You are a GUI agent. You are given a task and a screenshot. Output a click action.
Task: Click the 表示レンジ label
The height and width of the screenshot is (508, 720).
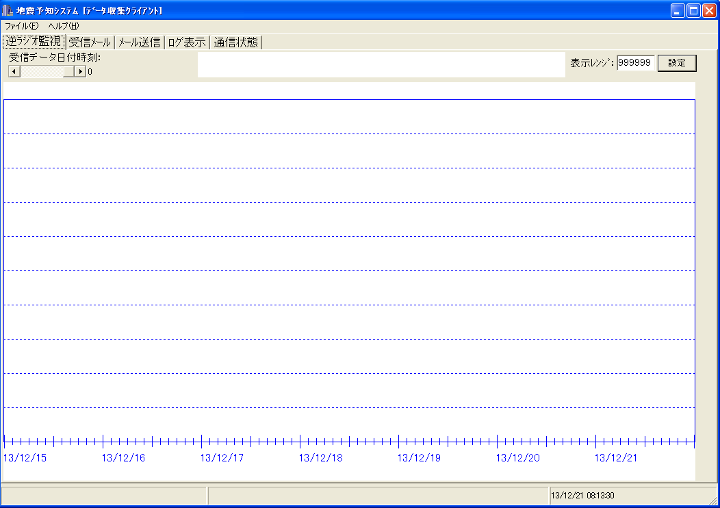(592, 63)
